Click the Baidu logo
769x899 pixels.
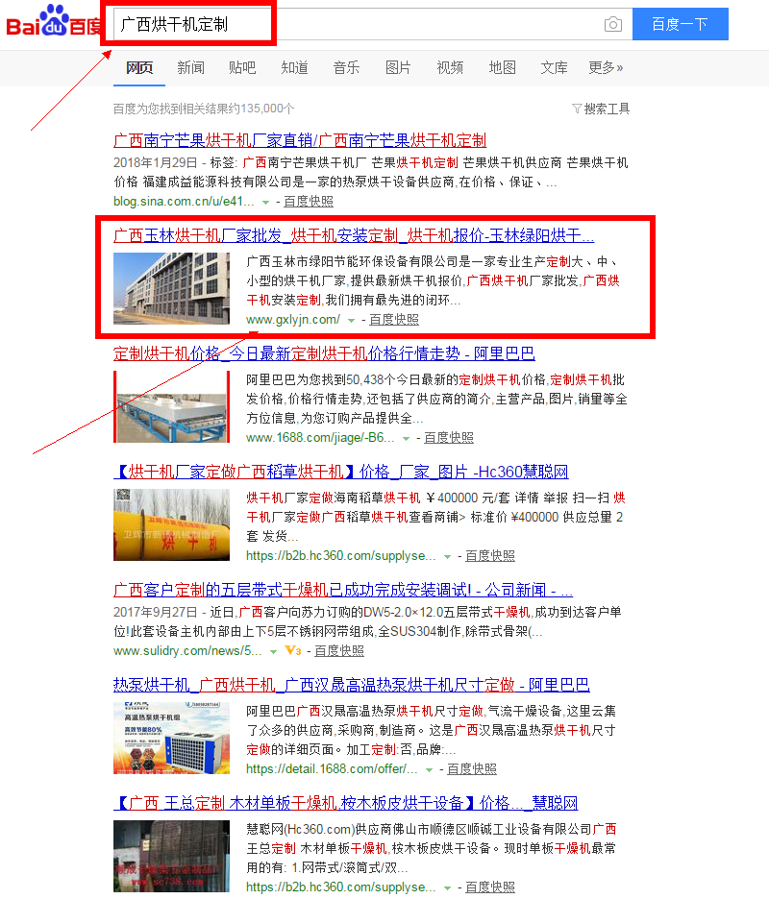coord(53,21)
